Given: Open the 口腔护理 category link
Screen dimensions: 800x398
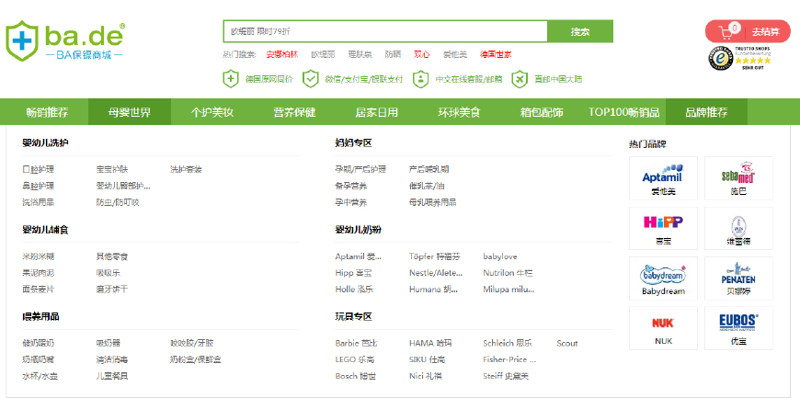Looking at the screenshot, I should pos(39,169).
